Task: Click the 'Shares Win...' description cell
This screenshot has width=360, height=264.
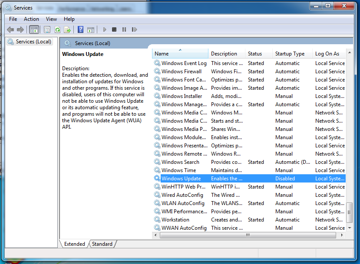Action: coord(226,129)
